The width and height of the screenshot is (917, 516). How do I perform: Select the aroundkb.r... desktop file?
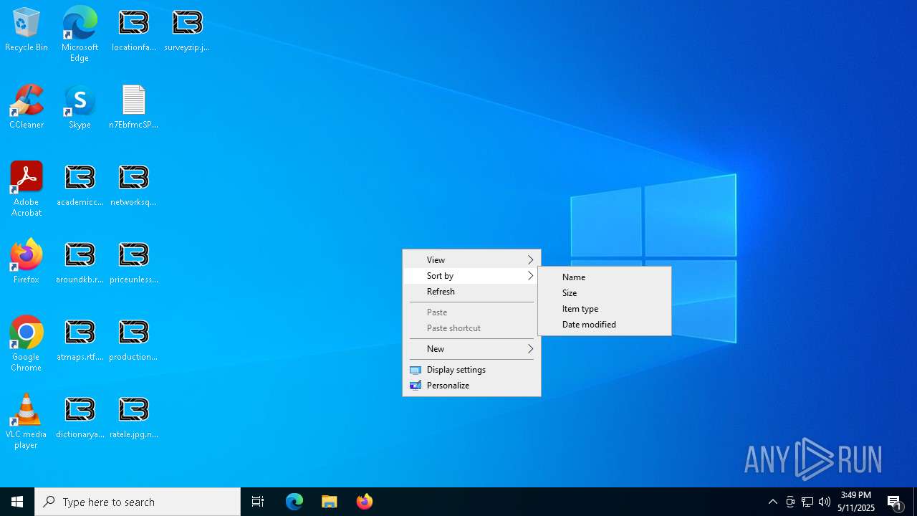tap(80, 262)
